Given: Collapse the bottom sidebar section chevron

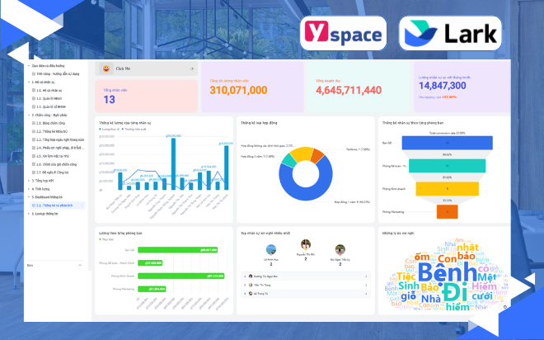Looking at the screenshot, I should [x=80, y=266].
